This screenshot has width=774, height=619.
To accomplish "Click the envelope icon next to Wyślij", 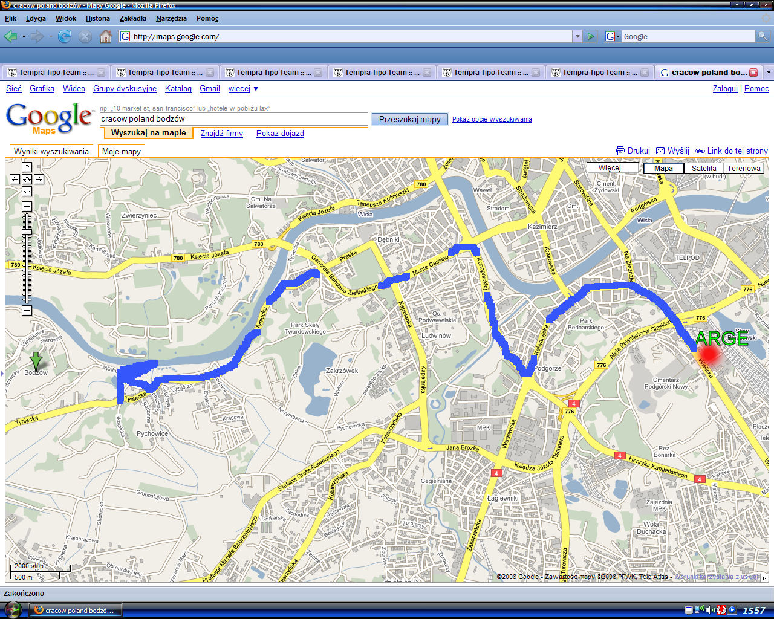I will click(660, 151).
